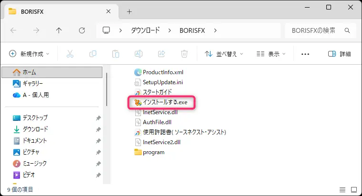This screenshot has height=196, width=362.
Task: Open the 並べ替え sort dropdown
Action: coord(224,54)
